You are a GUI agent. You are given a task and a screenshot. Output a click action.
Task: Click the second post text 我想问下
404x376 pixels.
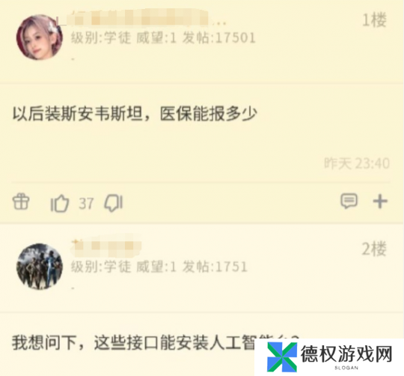(x=44, y=343)
